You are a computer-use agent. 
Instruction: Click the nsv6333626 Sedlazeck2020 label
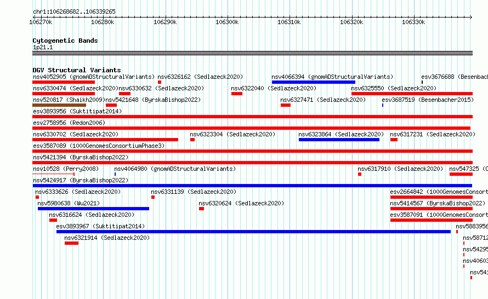point(78,192)
